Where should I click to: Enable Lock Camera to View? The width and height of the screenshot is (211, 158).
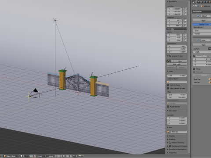pyautogui.click(x=168, y=88)
